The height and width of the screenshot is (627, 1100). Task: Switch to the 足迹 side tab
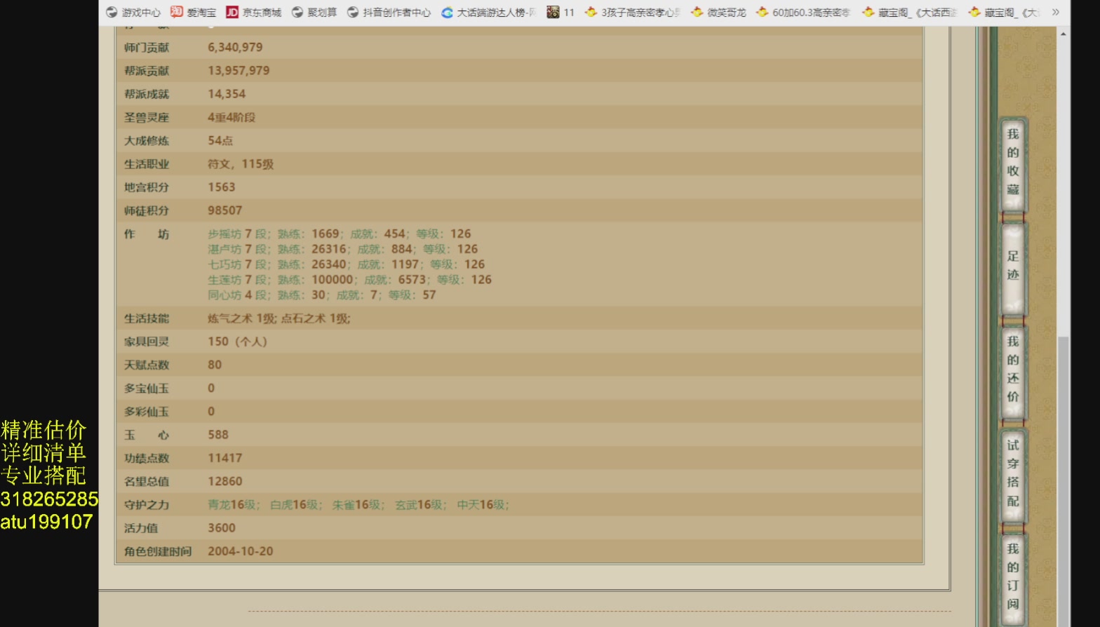coord(1012,266)
